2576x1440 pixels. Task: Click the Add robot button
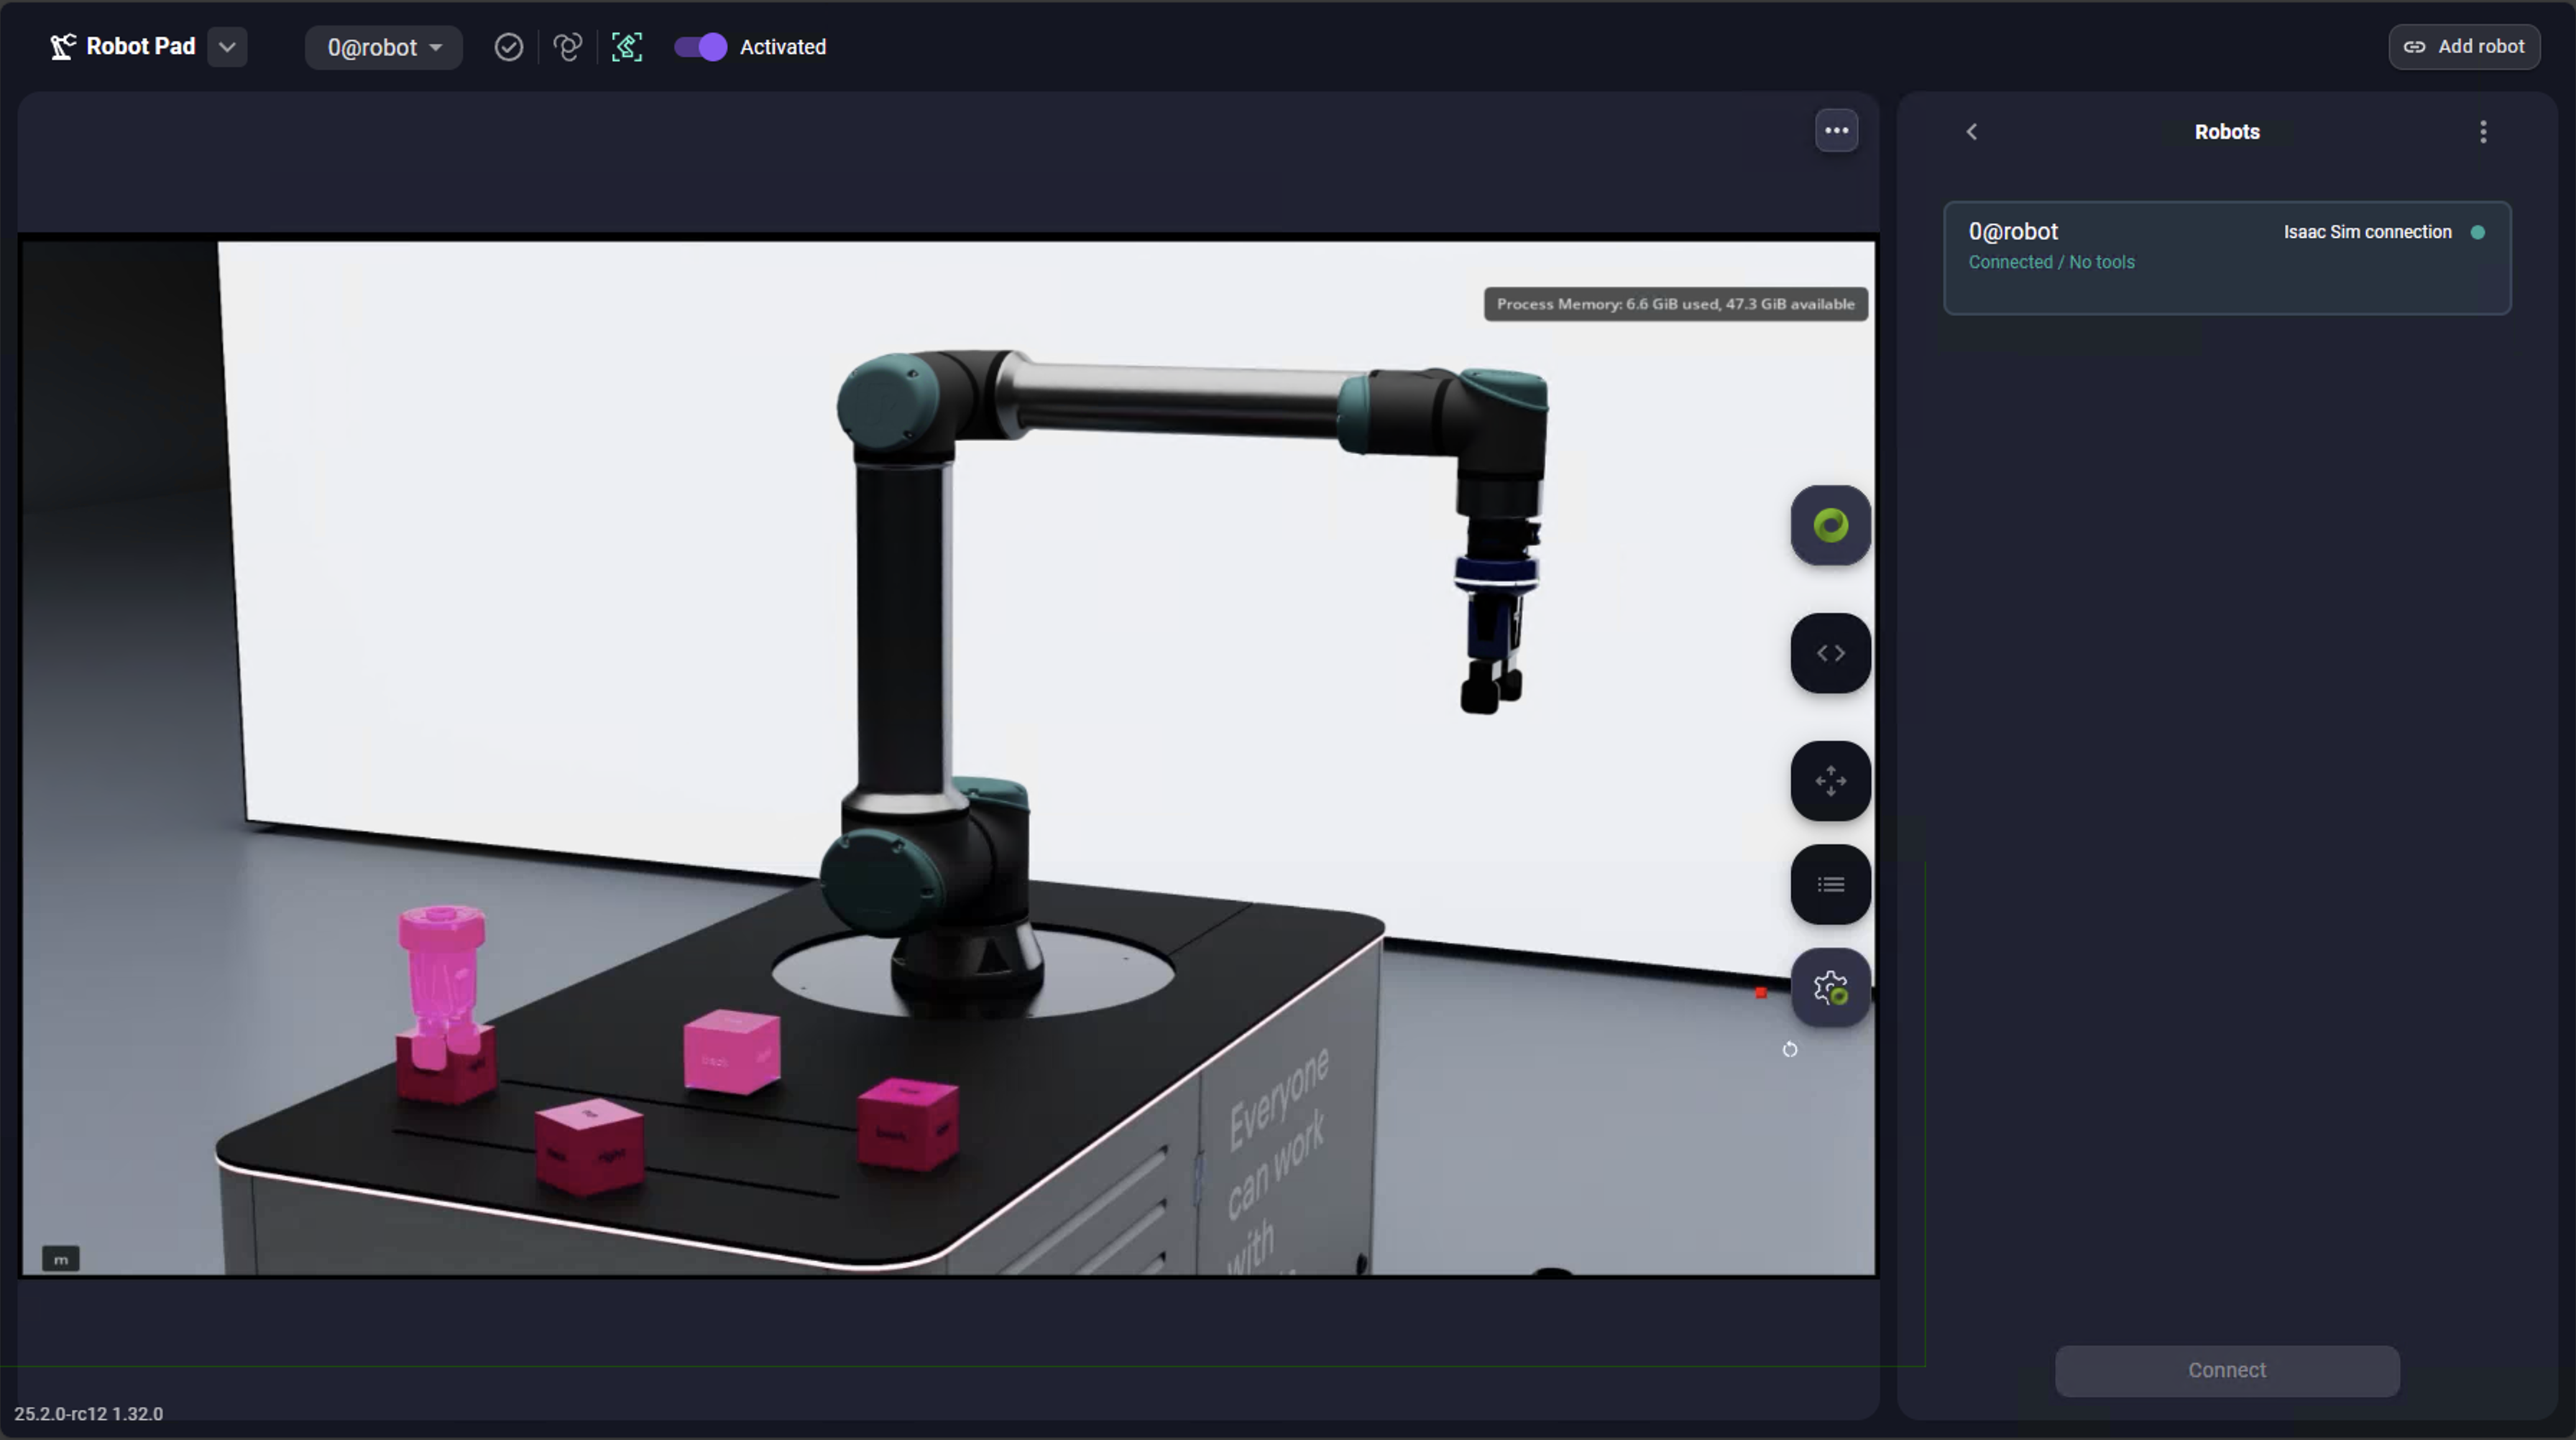click(x=2464, y=47)
